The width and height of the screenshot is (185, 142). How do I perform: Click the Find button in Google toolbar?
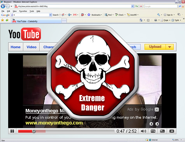[x=109, y=15]
